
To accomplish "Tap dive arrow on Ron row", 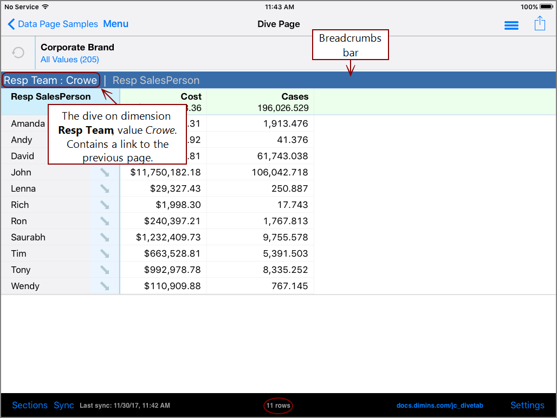I will pyautogui.click(x=105, y=221).
